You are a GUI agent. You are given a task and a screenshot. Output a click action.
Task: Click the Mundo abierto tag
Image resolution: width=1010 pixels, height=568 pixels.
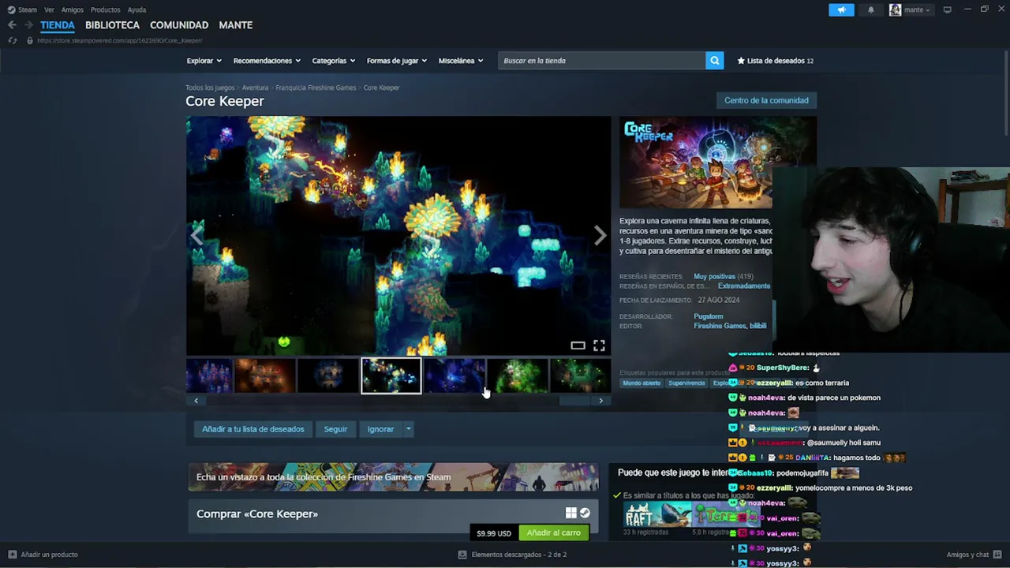642,383
